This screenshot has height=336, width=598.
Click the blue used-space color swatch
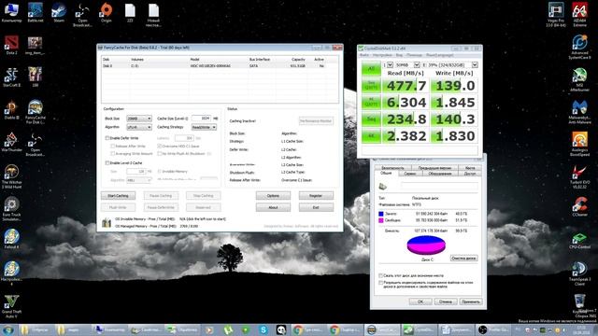point(380,214)
